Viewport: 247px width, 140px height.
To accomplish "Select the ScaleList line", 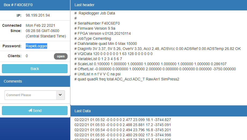I will pyautogui.click(x=150, y=64).
